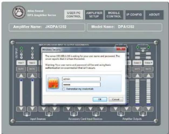Open the MOBILE CONTROL tab

[x=114, y=15]
